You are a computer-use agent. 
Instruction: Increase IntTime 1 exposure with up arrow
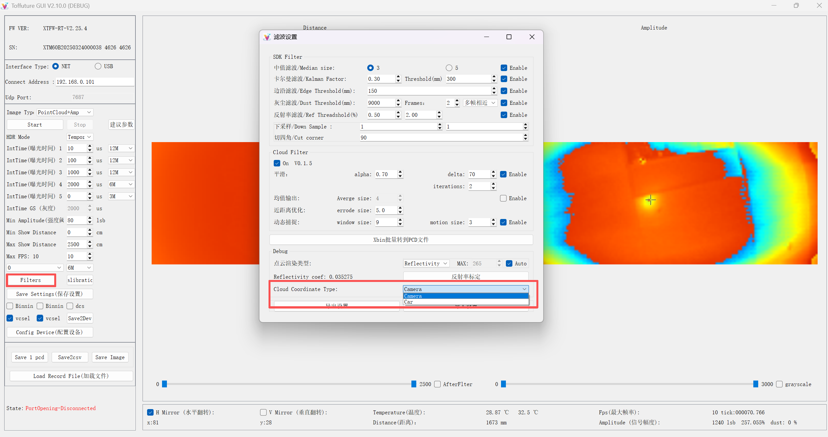pos(90,146)
